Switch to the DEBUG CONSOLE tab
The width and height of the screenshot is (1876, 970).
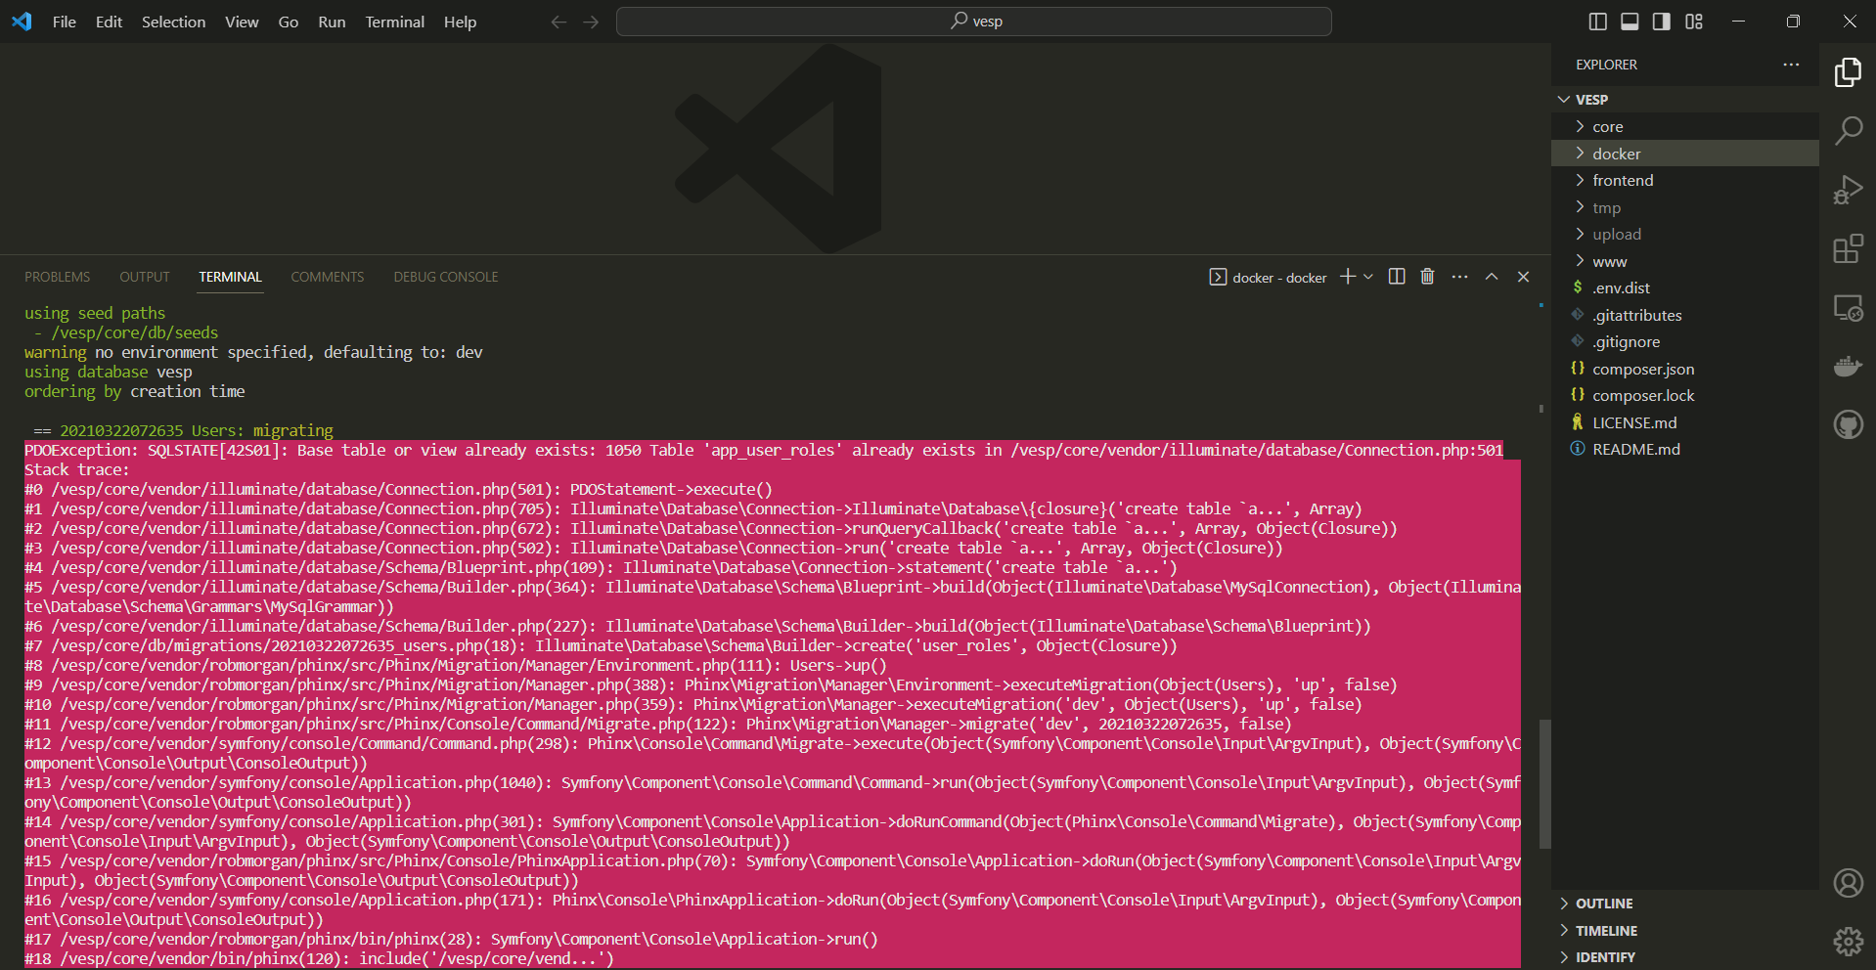tap(446, 277)
